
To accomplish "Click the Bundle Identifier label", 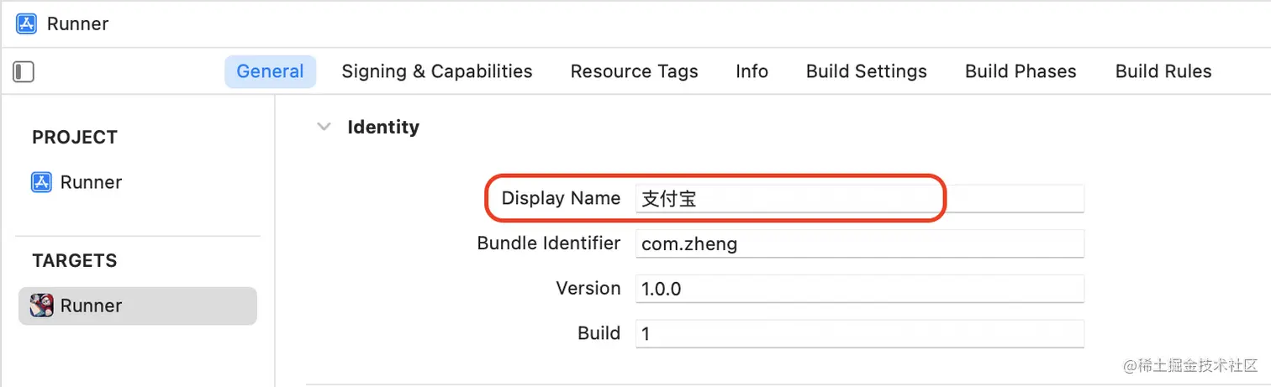I will (x=549, y=243).
